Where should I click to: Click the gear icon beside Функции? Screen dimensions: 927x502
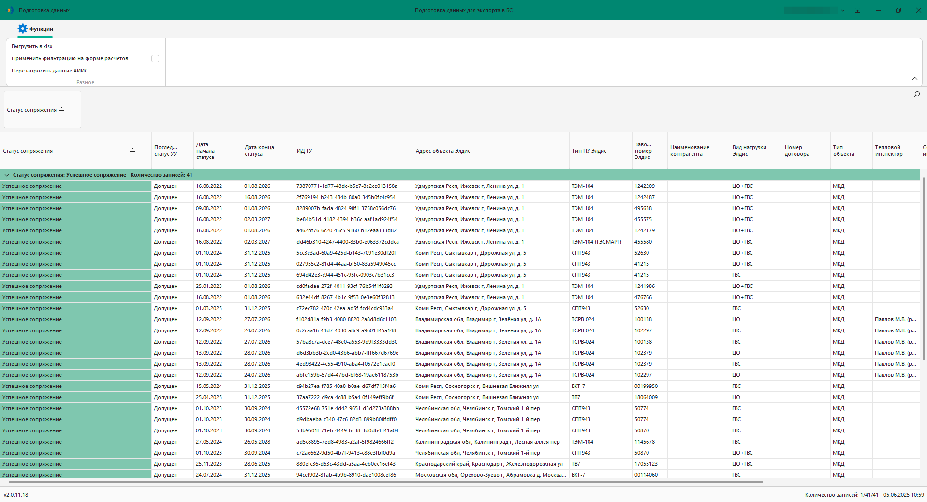click(22, 29)
